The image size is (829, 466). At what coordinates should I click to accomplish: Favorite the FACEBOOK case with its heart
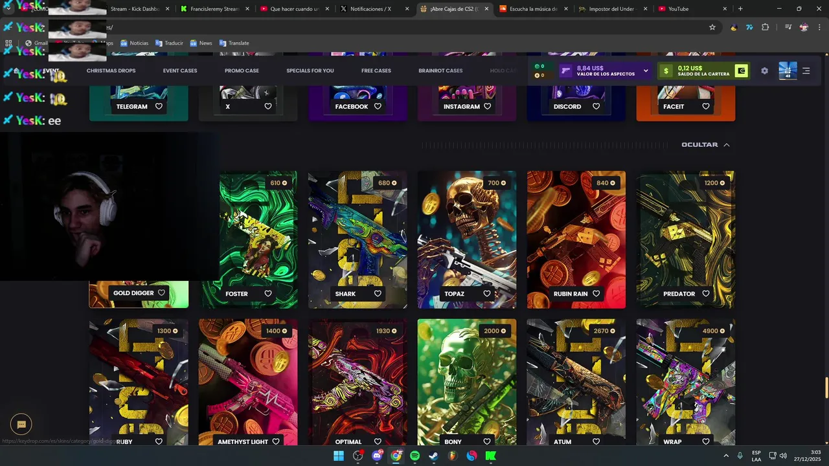click(378, 106)
